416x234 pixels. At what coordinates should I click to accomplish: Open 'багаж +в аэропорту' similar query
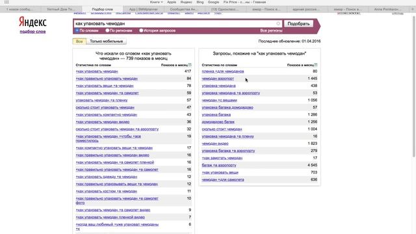click(219, 165)
